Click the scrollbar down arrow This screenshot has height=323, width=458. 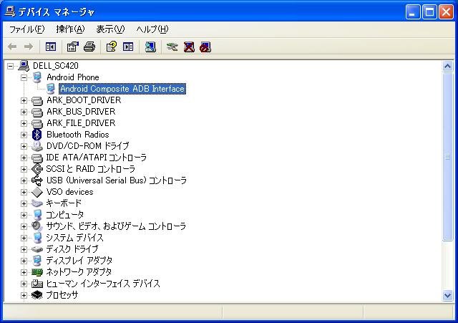[447, 296]
